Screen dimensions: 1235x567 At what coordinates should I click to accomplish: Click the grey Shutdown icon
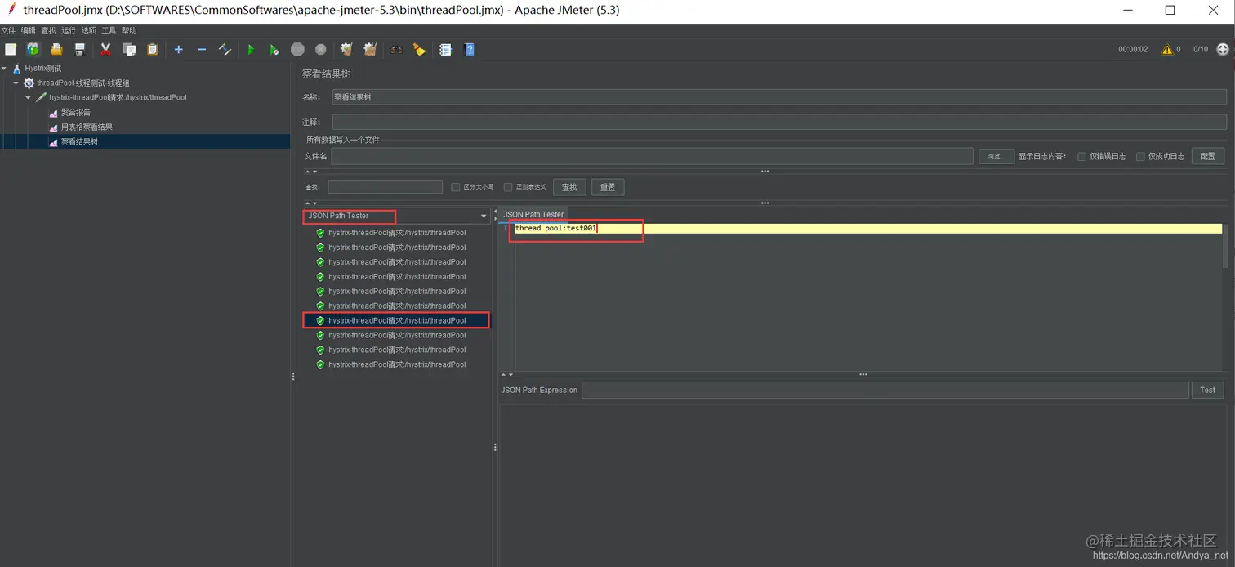click(x=321, y=50)
